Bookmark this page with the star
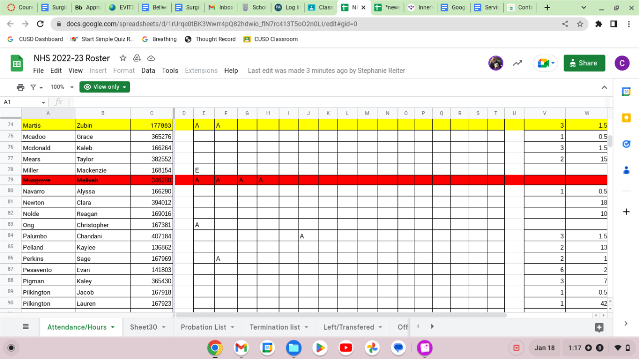Screen dimensions: 639x359 [x=580, y=24]
